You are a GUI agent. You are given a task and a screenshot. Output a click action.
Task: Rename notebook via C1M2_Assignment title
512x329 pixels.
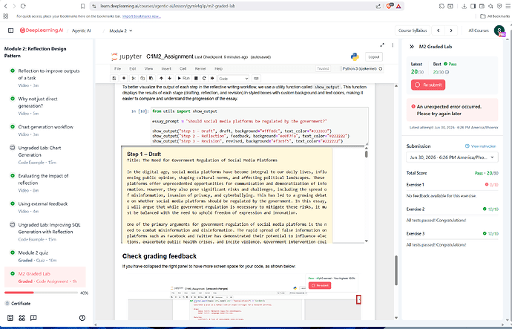click(170, 56)
